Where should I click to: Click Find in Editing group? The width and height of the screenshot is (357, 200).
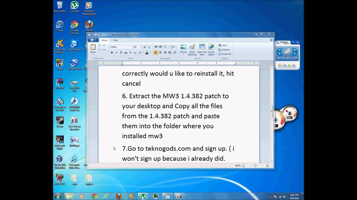point(222,45)
